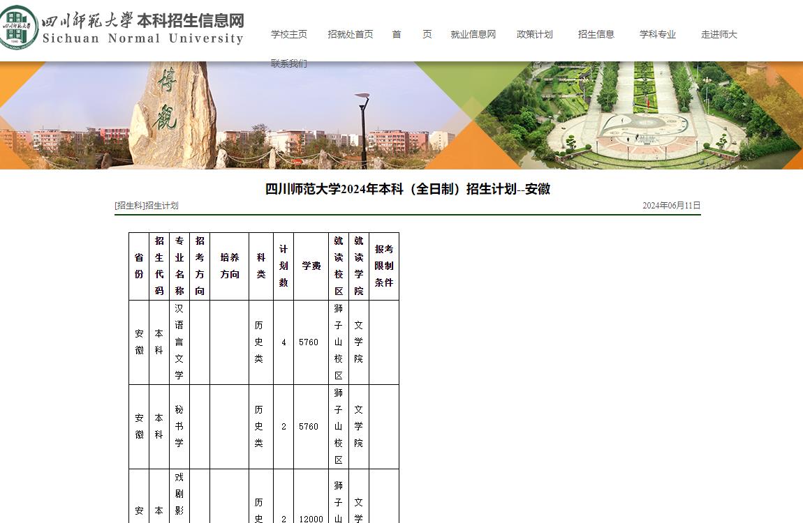Click the 2024年06月11日 publication date
803x523 pixels.
671,206
